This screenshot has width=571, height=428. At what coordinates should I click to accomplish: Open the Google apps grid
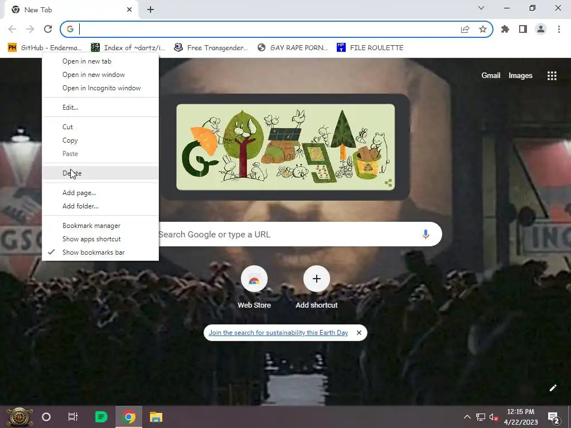click(x=551, y=75)
